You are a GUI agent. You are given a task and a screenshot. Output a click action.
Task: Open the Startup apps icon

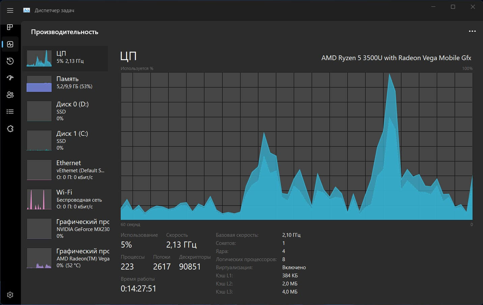click(x=10, y=78)
